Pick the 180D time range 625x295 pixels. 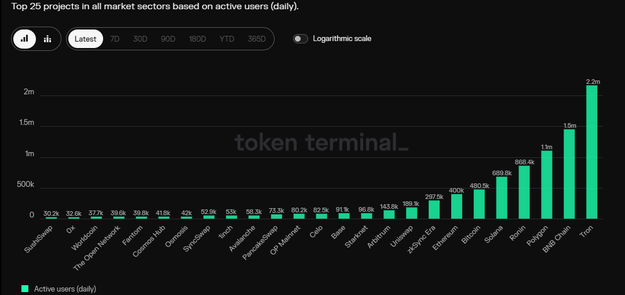(198, 39)
